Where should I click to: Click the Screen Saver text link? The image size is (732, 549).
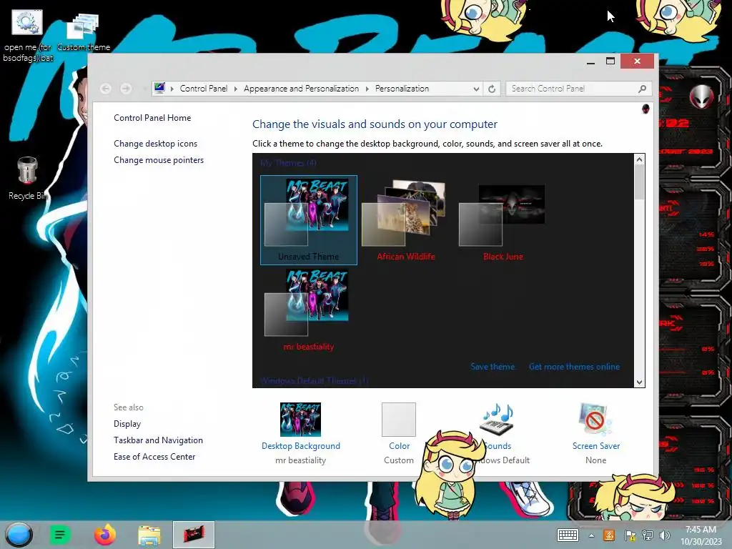pyautogui.click(x=596, y=446)
